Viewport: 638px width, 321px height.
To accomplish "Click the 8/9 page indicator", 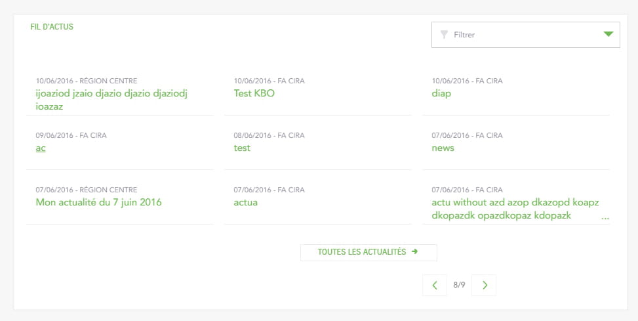I will pyautogui.click(x=460, y=285).
